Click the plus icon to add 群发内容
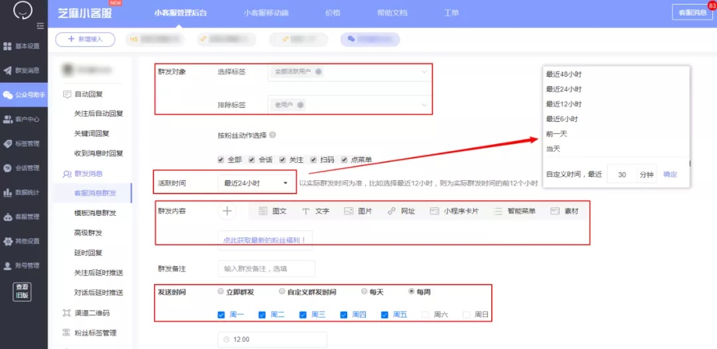 pos(228,211)
